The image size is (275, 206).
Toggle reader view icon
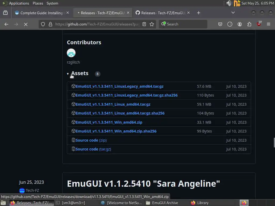[144, 24]
